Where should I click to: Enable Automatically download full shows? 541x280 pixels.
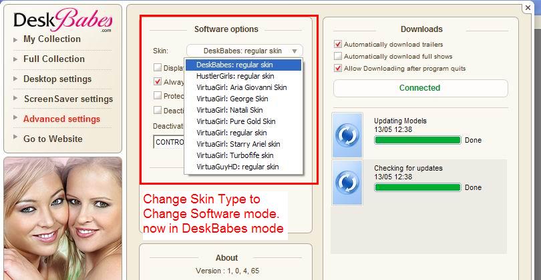tap(338, 56)
